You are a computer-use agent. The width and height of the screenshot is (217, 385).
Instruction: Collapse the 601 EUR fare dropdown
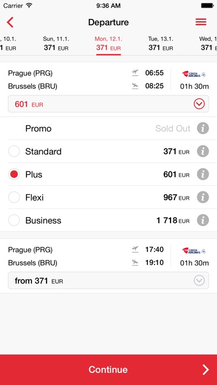pyautogui.click(x=108, y=104)
